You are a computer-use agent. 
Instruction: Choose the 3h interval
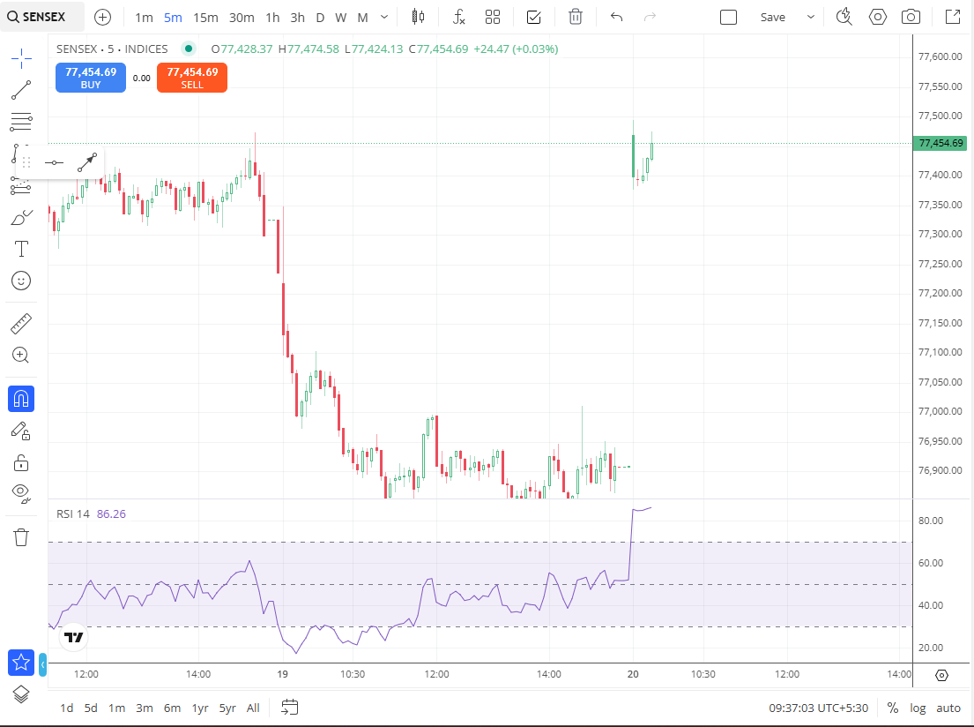[298, 18]
